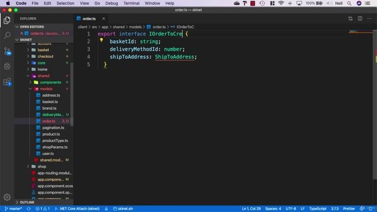Click the skinet.sln status bar item
This screenshot has width=377, height=212.
point(123,208)
